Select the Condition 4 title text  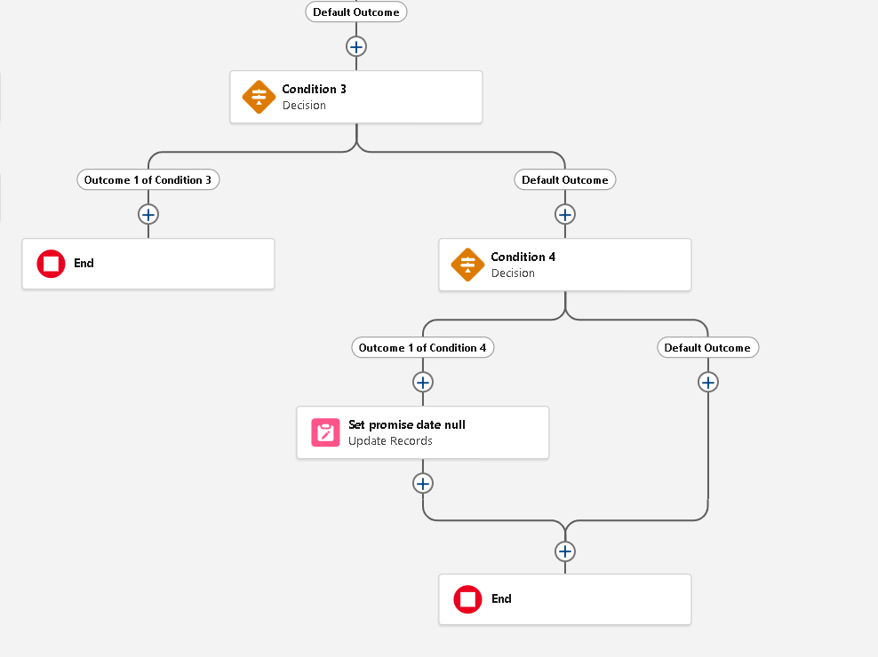(523, 257)
